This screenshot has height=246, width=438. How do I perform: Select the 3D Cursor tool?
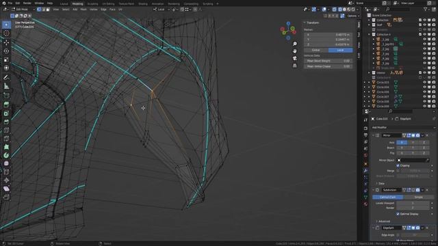(x=6, y=33)
